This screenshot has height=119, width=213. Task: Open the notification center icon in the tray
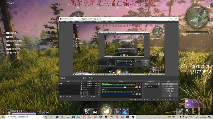tap(210, 117)
